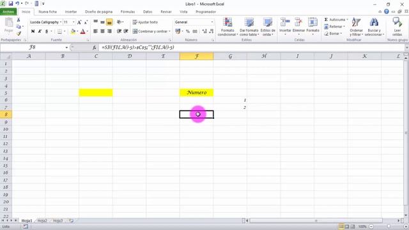Toggle bottom vertical alignment (highlighted)
The height and width of the screenshot is (230, 409).
coord(109,22)
